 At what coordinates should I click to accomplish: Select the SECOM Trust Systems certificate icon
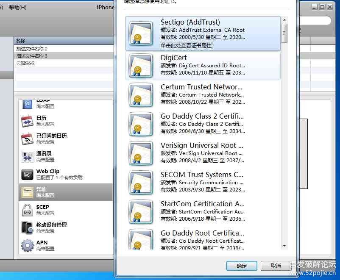point(141,183)
